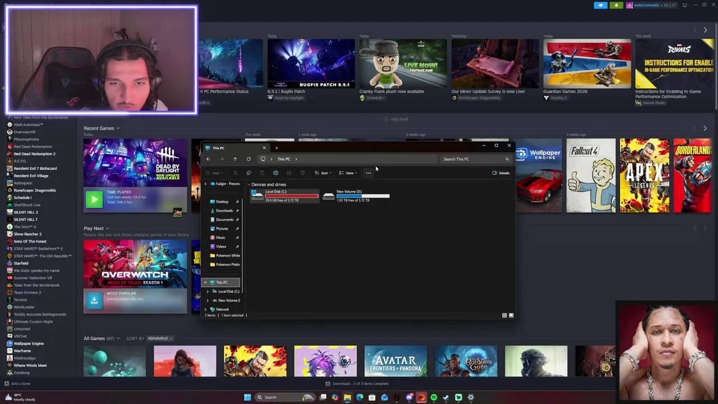Click the Steam news shelf right arrow
The width and height of the screenshot is (718, 404).
705,30
